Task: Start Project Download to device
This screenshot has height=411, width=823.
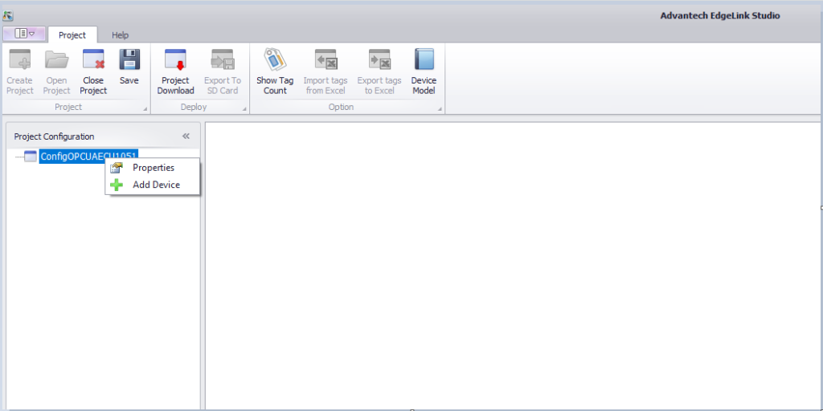Action: click(175, 59)
